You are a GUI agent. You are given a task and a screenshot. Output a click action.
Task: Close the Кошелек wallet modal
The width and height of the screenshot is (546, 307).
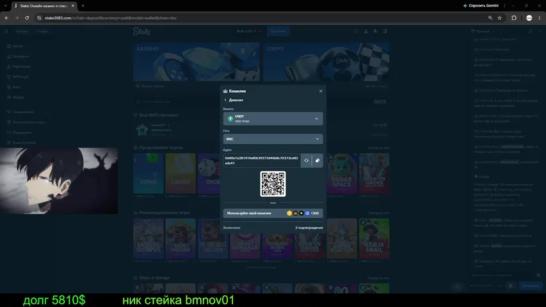321,91
